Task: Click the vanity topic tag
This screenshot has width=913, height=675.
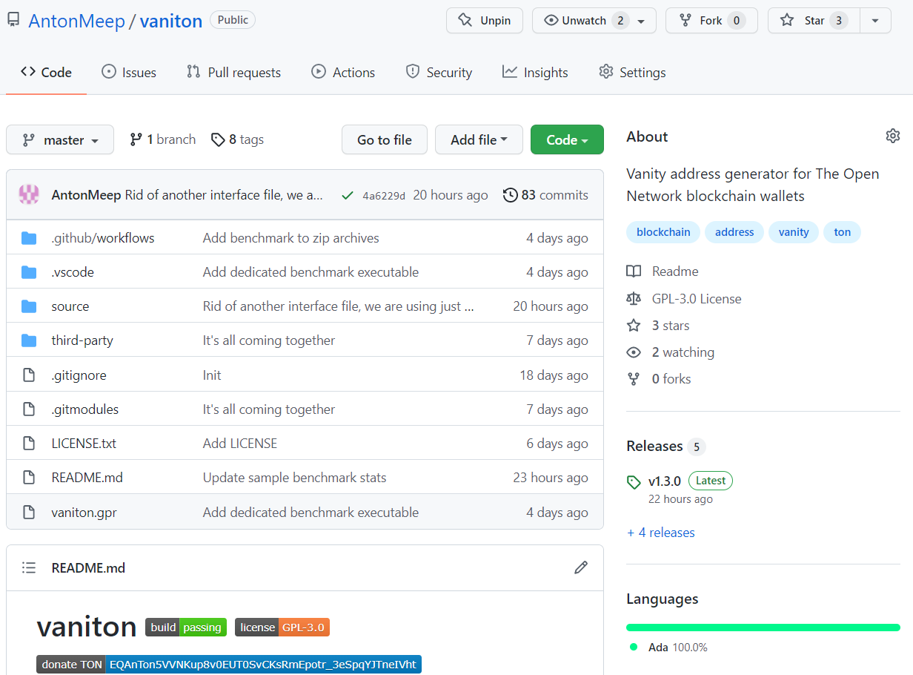Action: click(x=794, y=232)
